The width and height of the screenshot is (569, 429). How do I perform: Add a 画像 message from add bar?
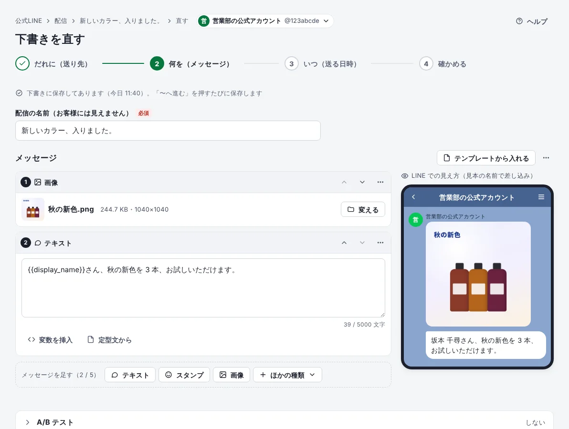click(232, 375)
